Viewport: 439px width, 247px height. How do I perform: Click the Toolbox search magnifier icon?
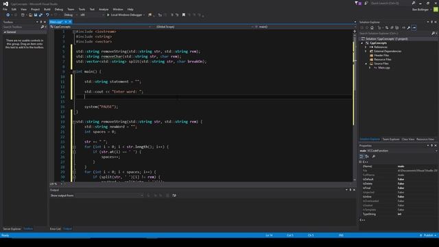43,27
